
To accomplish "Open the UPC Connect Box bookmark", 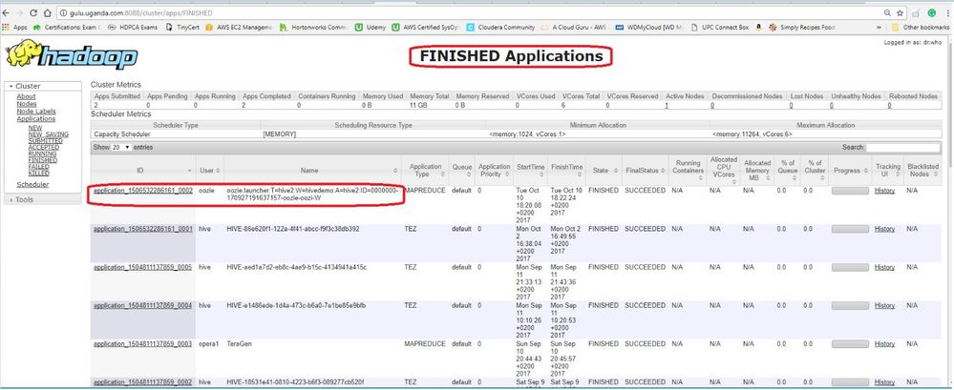I will [720, 28].
